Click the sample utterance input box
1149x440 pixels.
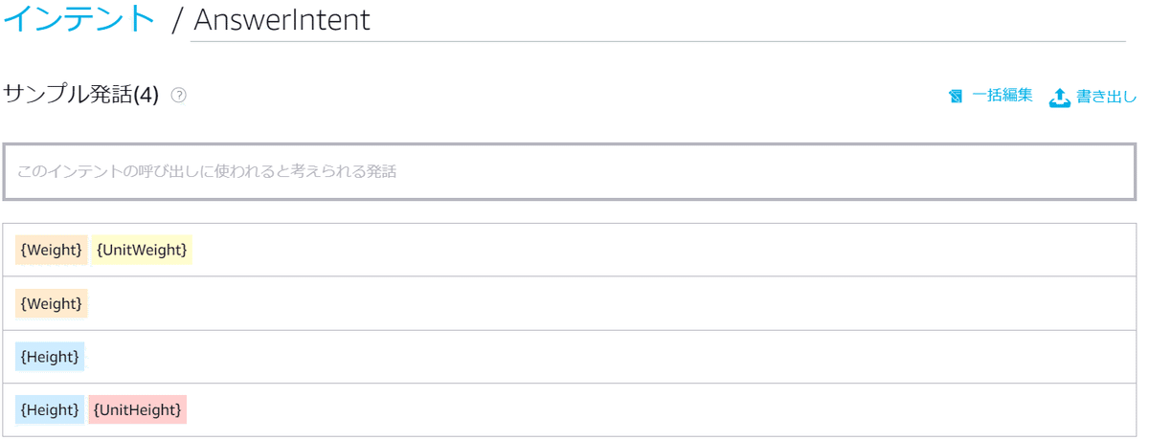[x=570, y=172]
